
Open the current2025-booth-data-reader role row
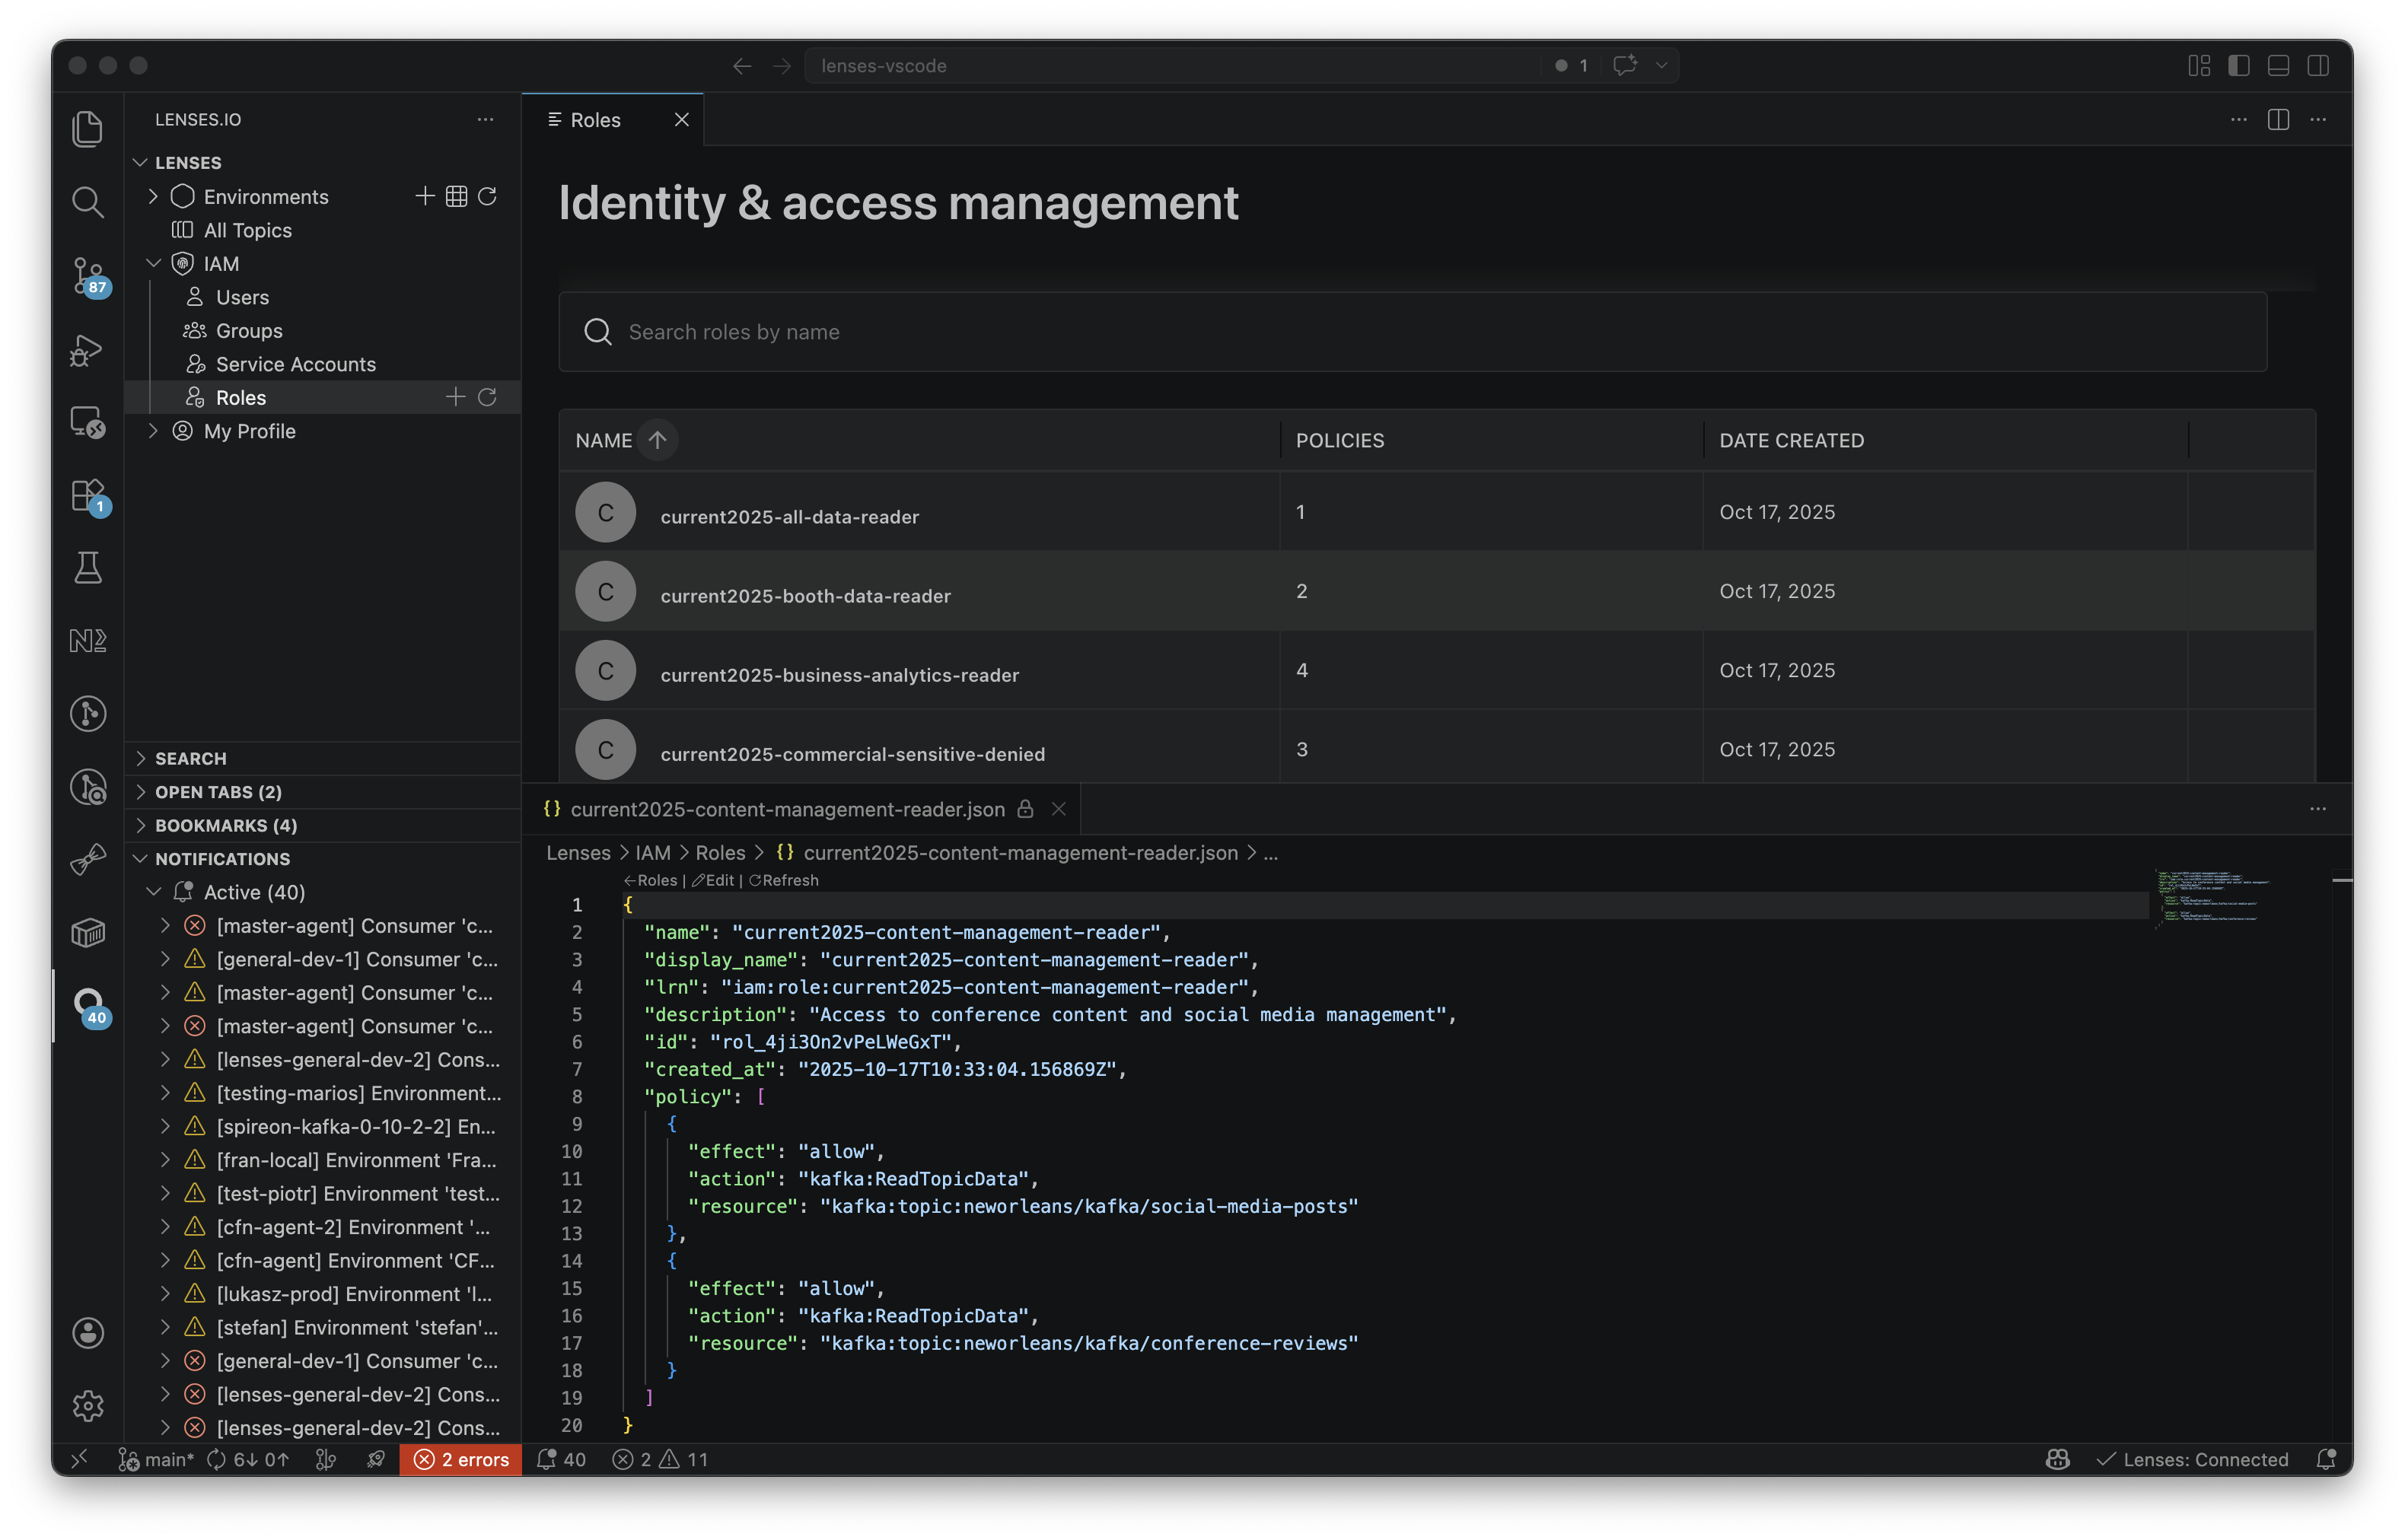click(1437, 591)
